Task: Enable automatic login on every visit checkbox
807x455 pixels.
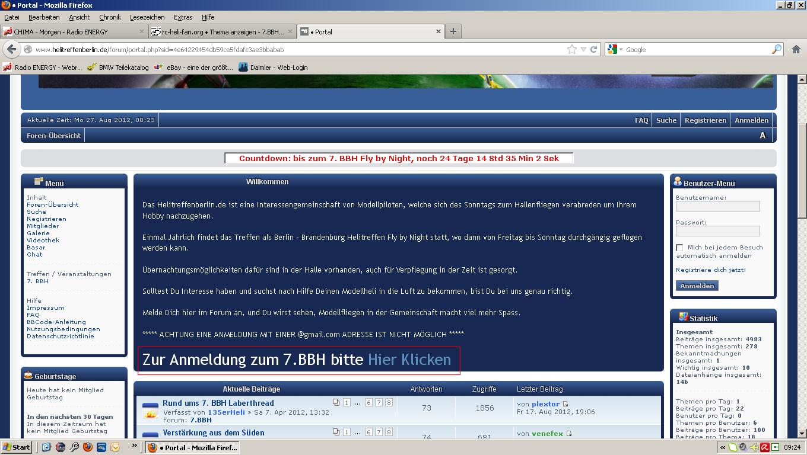Action: [679, 248]
